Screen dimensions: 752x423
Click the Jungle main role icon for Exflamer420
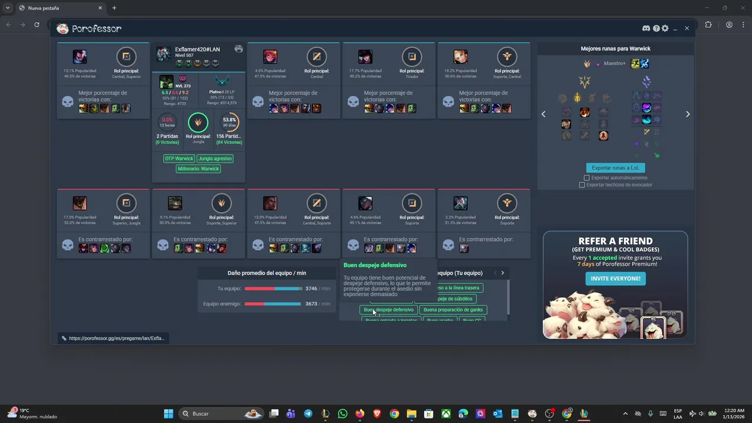tap(198, 122)
